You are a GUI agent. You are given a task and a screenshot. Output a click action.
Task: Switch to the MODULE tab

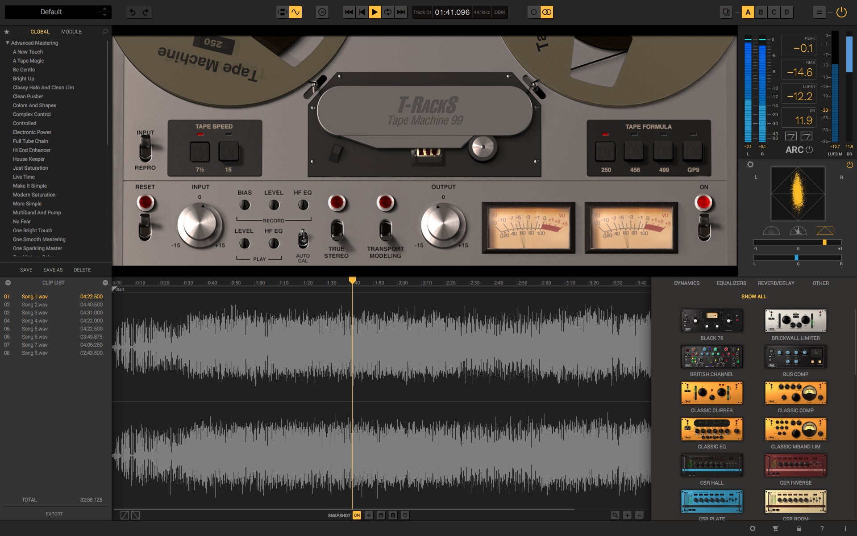(71, 31)
